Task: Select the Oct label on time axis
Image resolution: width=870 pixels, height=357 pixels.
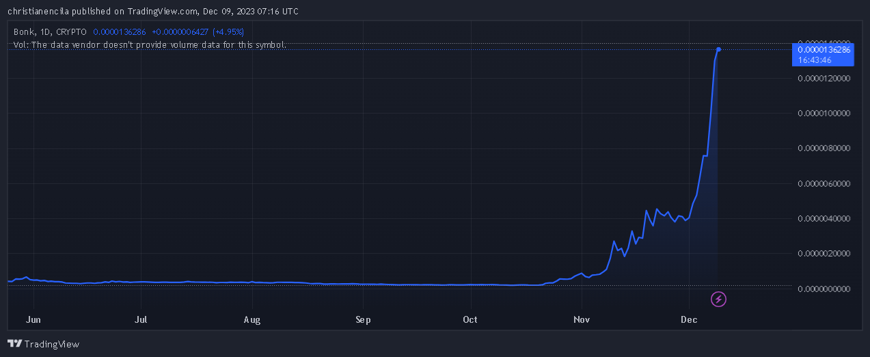Action: pyautogui.click(x=470, y=319)
